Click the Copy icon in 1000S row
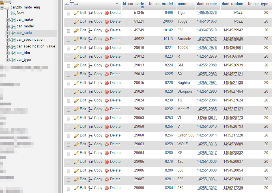273x193 pixels. pyautogui.click(x=90, y=48)
